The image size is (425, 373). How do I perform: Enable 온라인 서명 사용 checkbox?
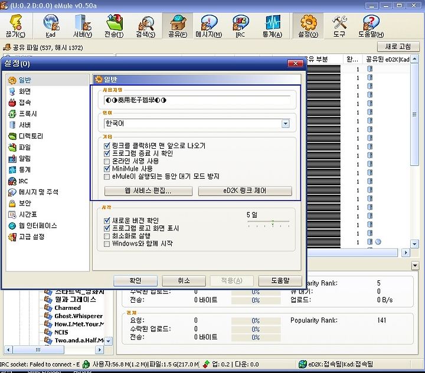(x=107, y=161)
